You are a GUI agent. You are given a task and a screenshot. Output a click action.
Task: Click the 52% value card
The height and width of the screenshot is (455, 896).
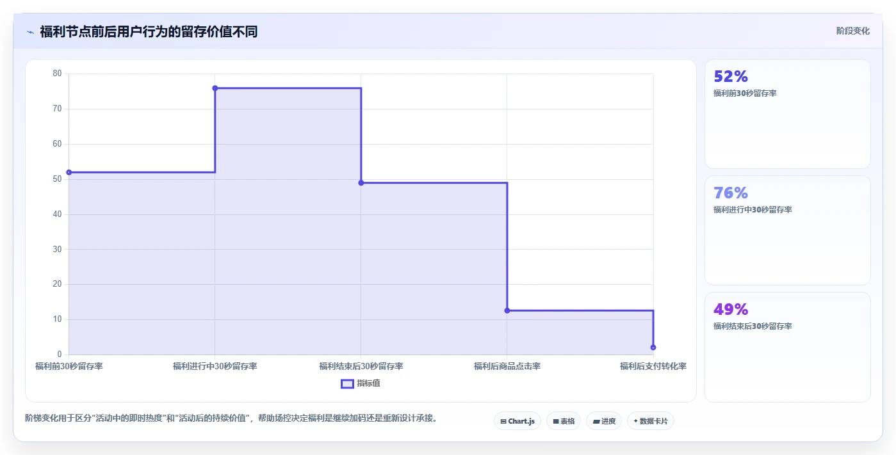[788, 114]
